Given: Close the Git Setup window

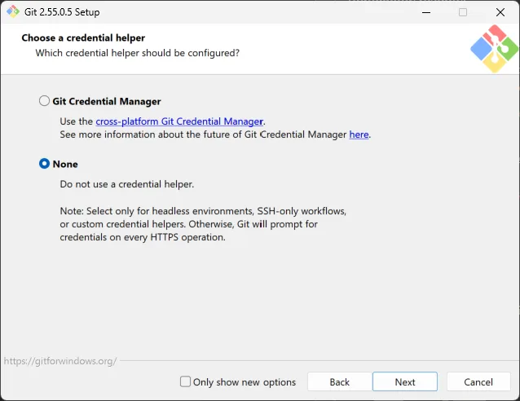Looking at the screenshot, I should click(500, 12).
